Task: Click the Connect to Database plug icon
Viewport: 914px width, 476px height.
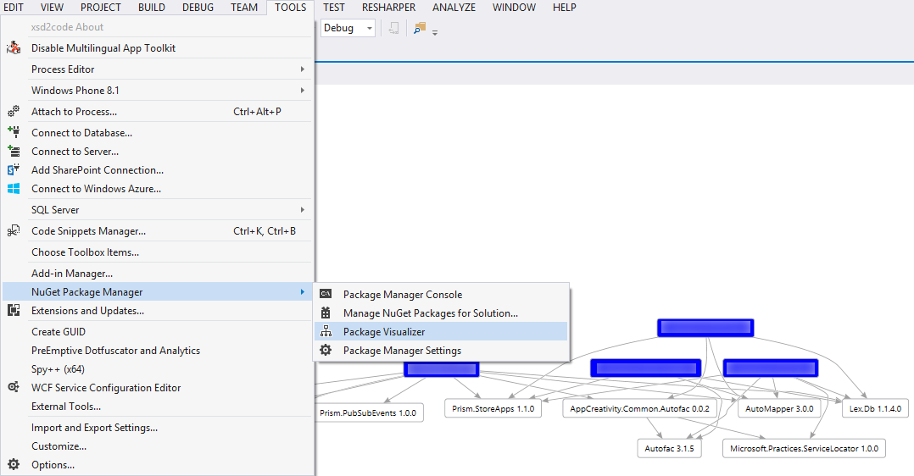Action: click(14, 132)
